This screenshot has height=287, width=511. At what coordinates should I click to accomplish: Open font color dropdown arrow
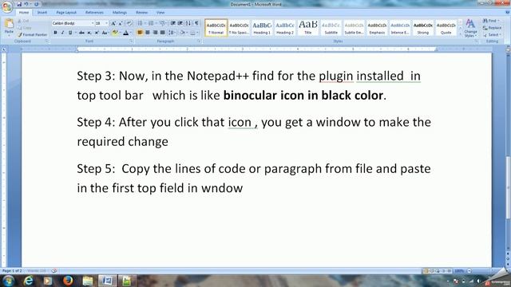click(131, 33)
